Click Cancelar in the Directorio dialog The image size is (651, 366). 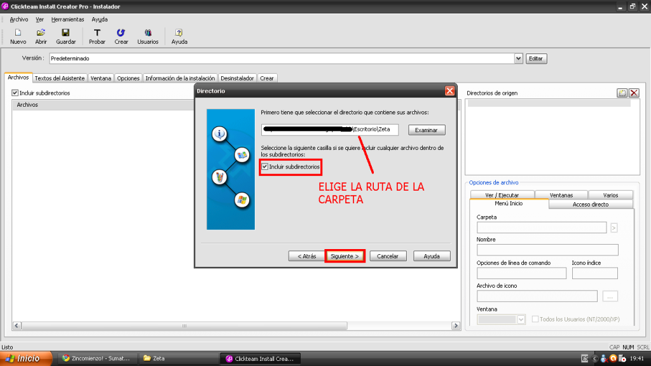pos(387,256)
